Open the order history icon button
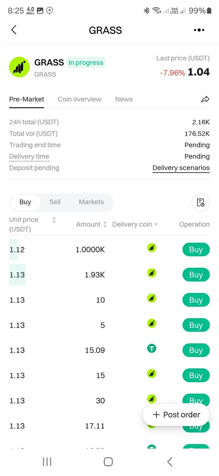Screen dimensions: 219x476 [200, 203]
